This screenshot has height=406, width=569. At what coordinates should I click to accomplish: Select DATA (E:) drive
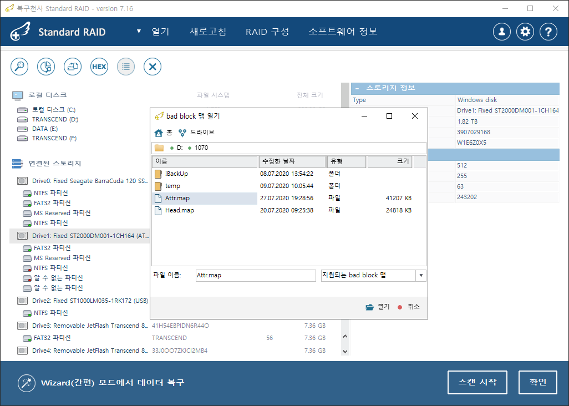[45, 129]
